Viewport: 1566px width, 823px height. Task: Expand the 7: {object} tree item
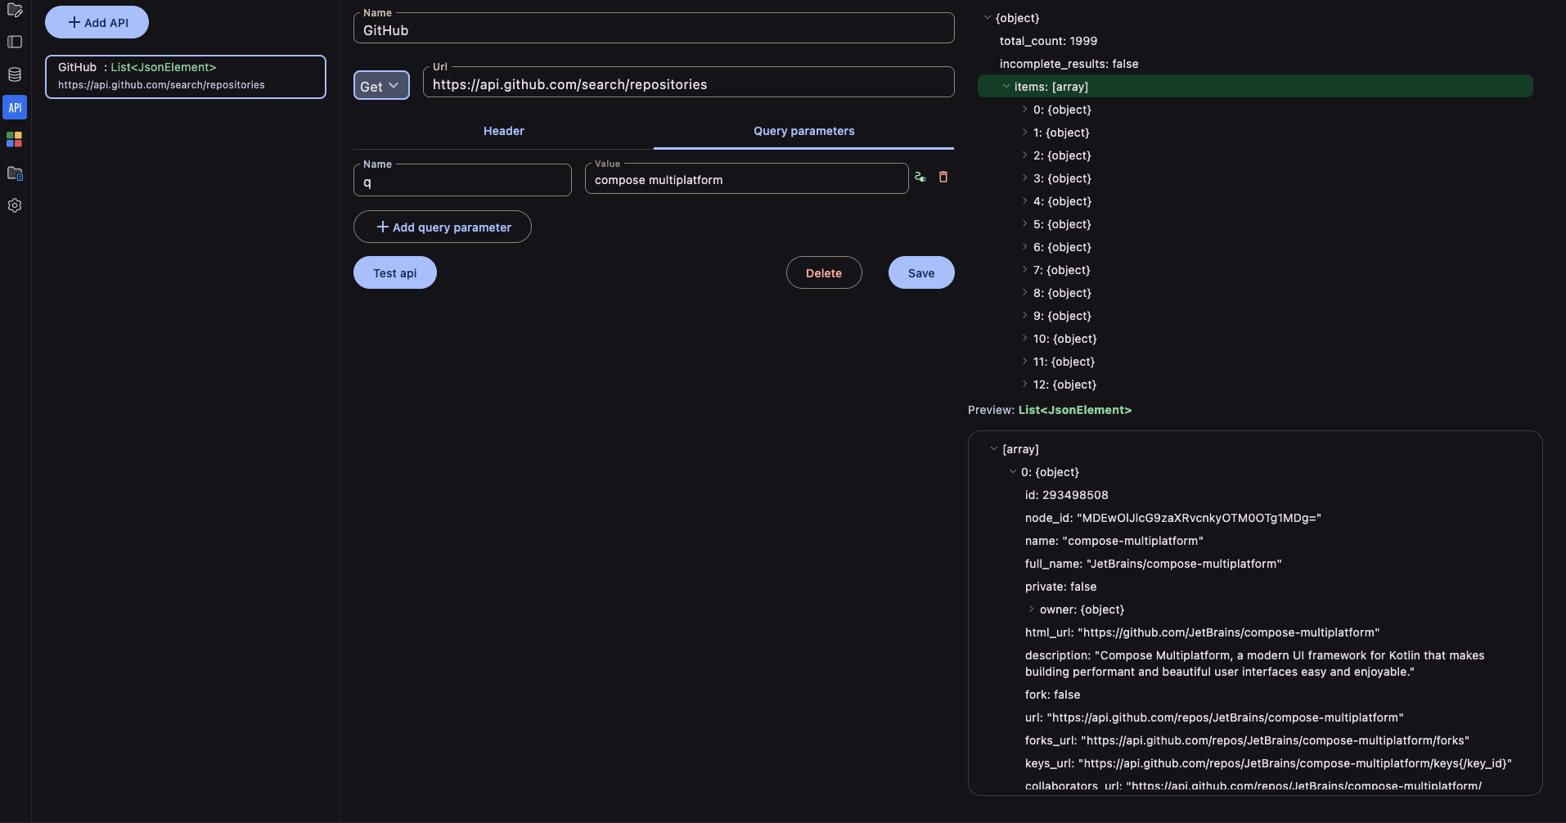point(1024,270)
